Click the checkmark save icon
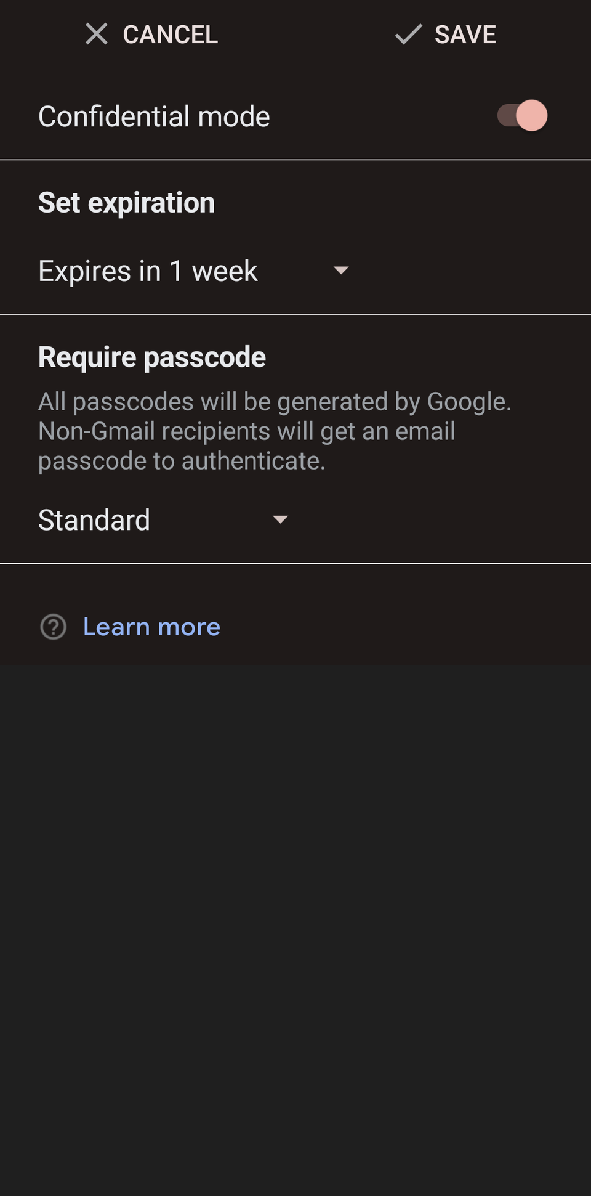Viewport: 591px width, 1196px height. (408, 34)
